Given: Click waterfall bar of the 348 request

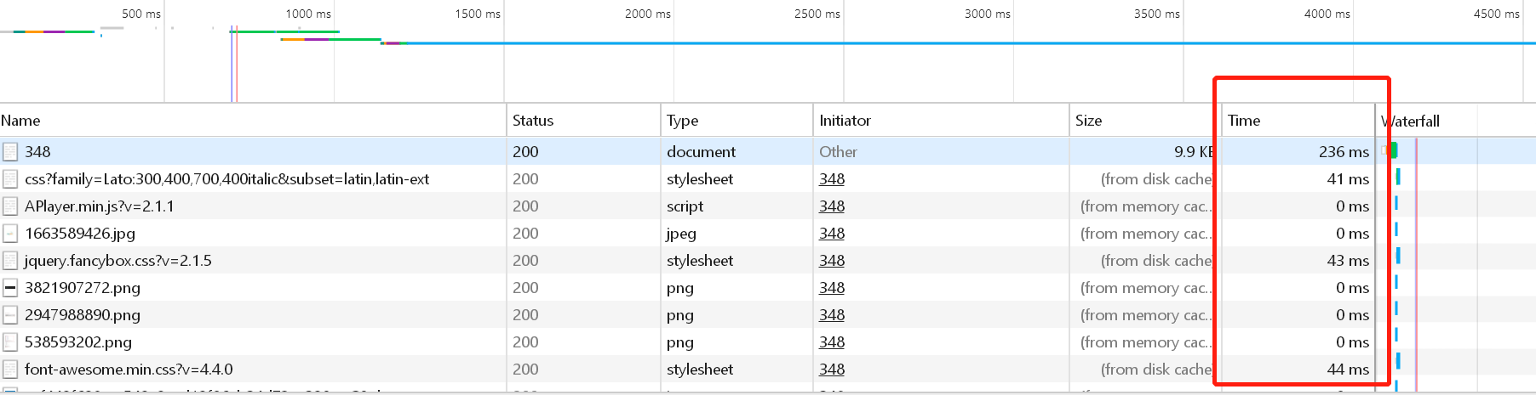Looking at the screenshot, I should point(1390,150).
